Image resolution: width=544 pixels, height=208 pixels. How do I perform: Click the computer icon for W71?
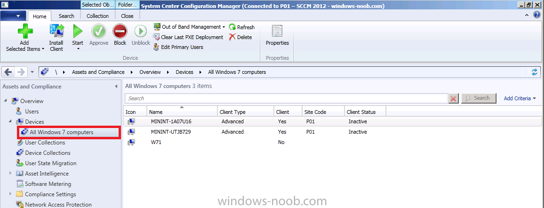coord(131,142)
